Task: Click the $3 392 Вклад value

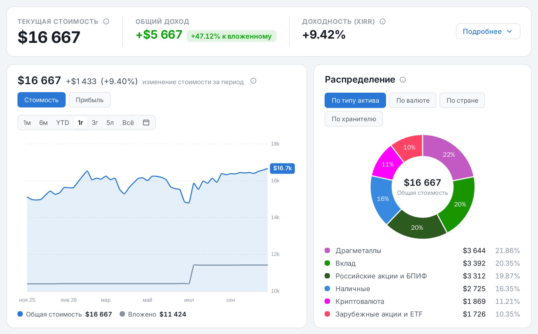Action: click(474, 263)
